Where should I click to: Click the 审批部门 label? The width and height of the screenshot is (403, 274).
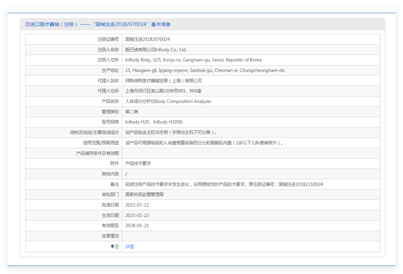[110, 194]
